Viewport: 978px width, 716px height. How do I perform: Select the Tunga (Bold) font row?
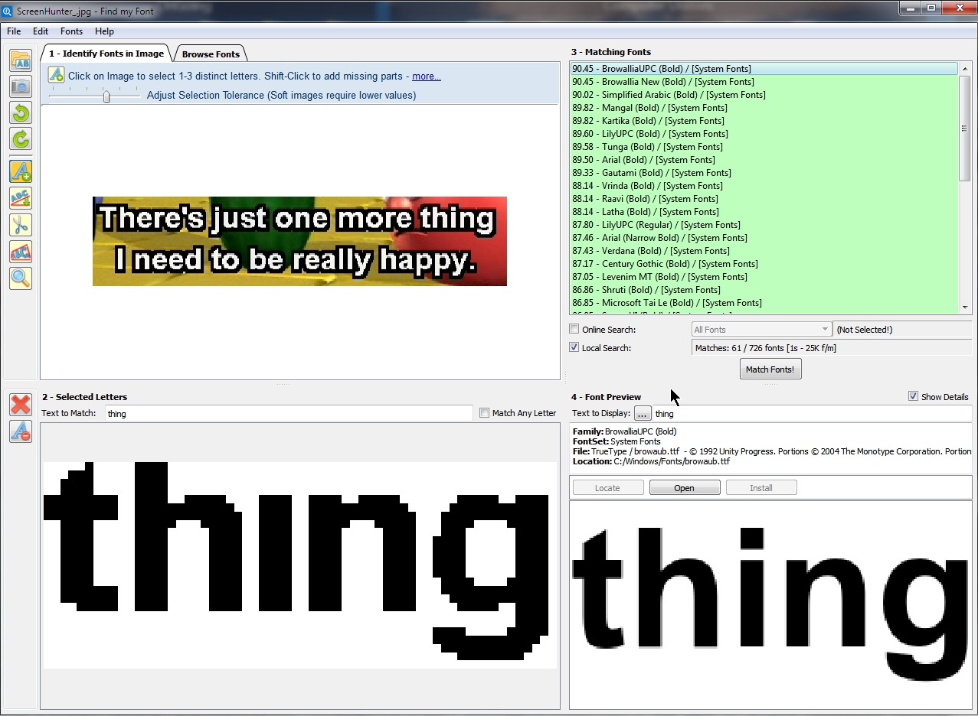tap(764, 147)
